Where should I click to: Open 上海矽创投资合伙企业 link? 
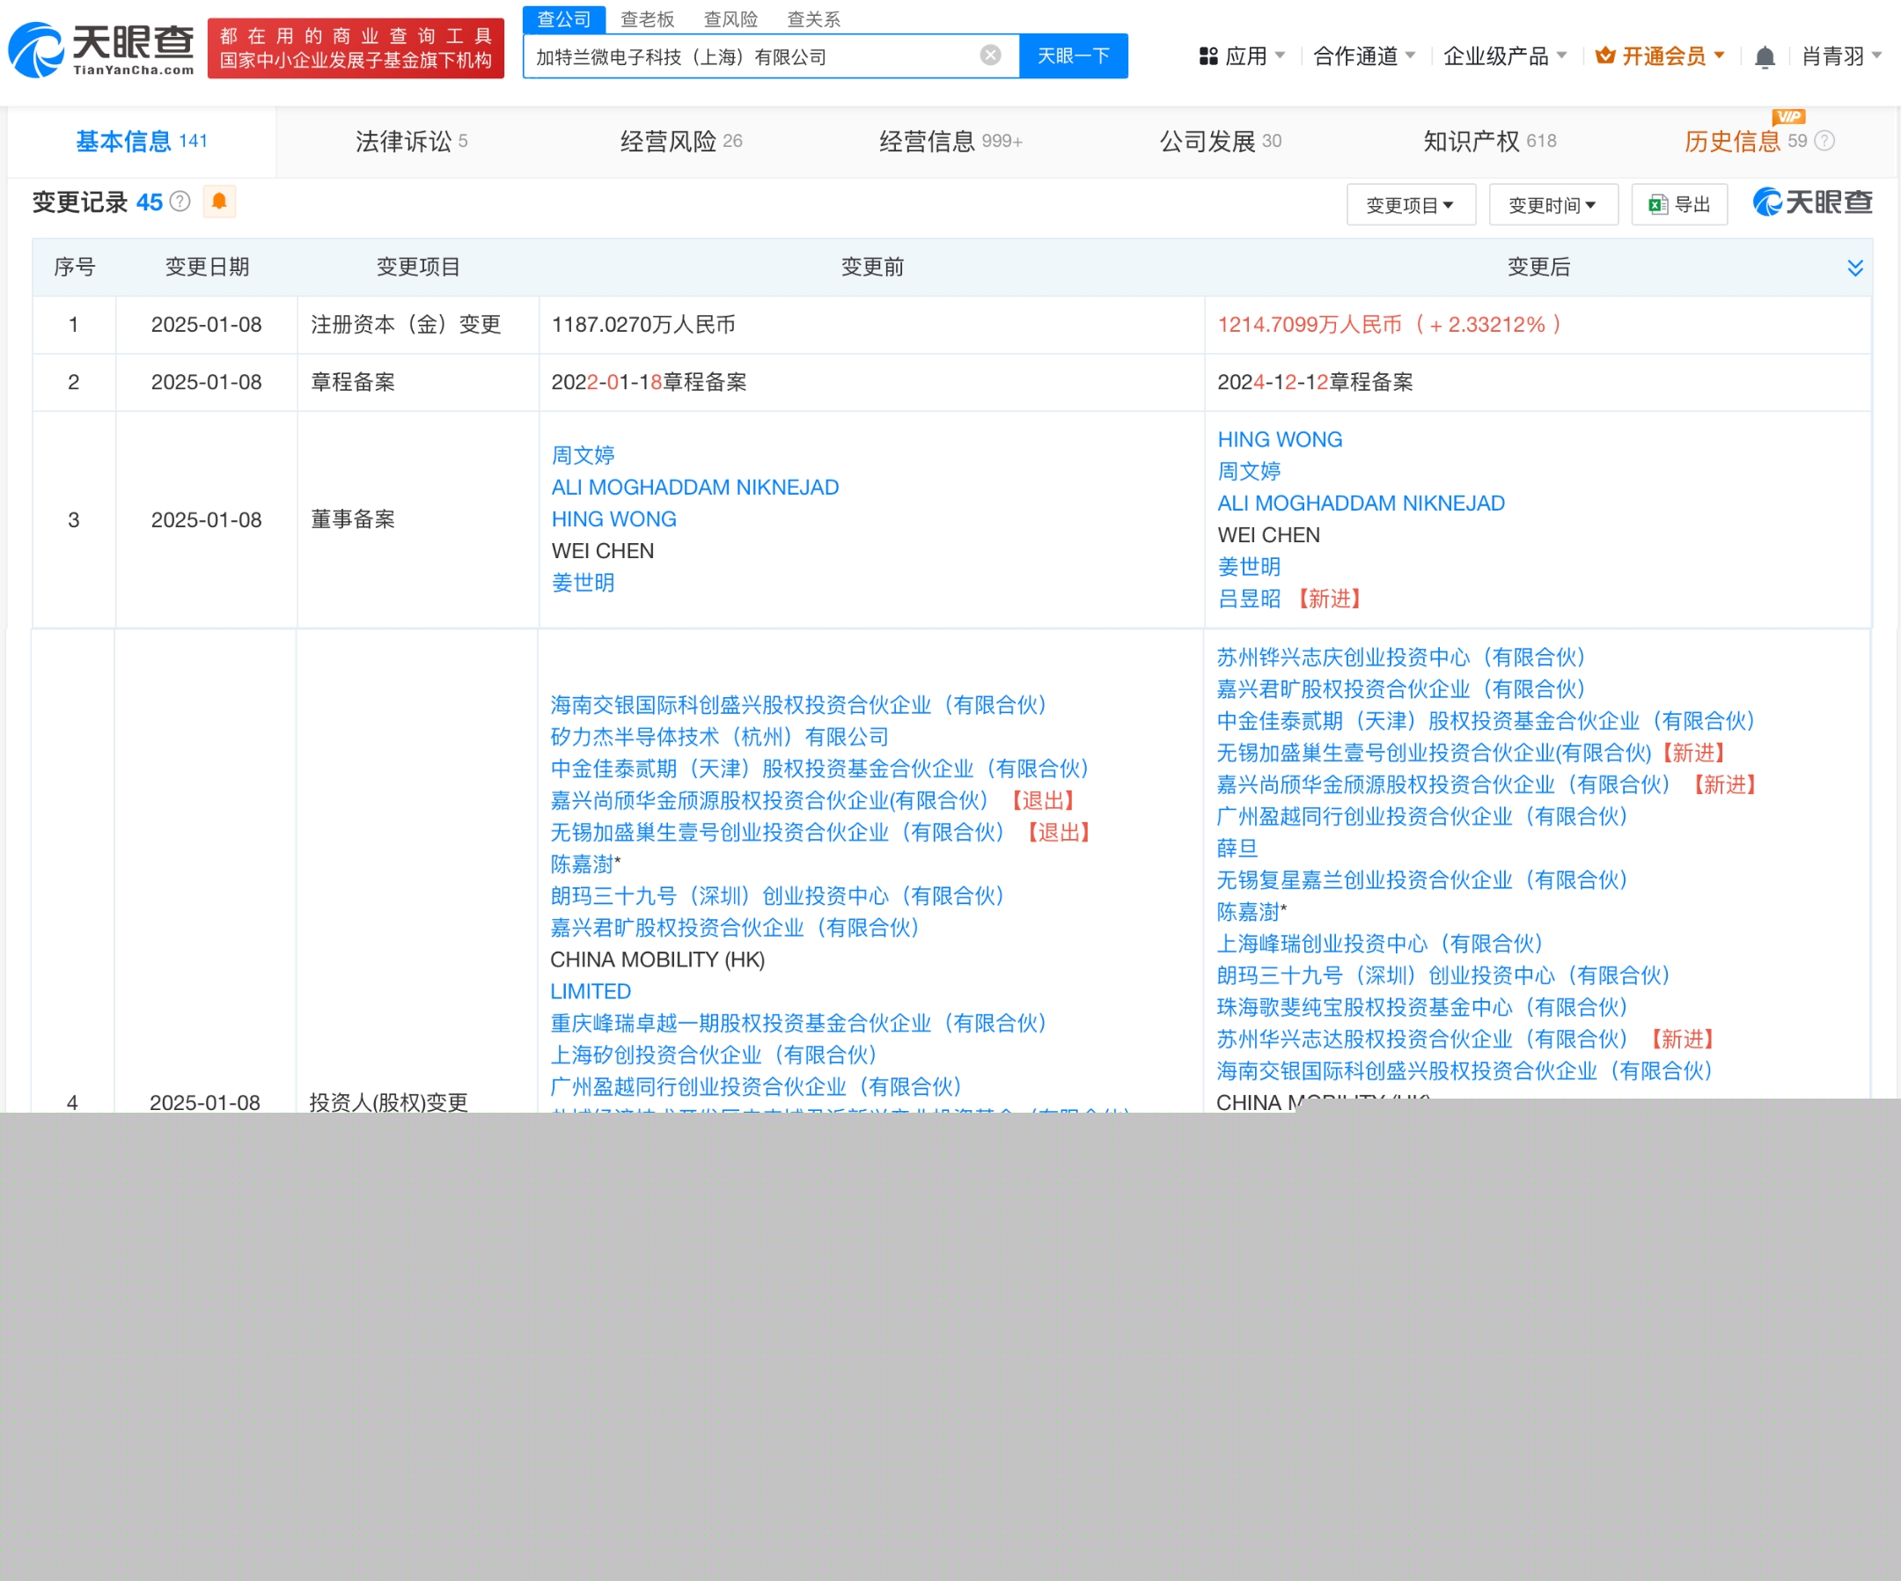click(714, 1055)
